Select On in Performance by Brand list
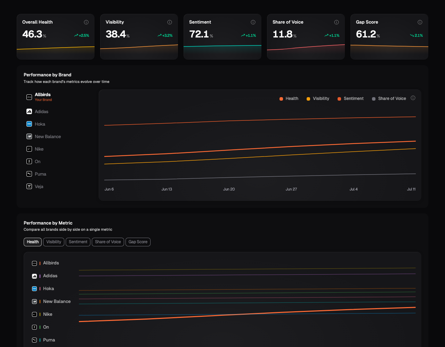This screenshot has height=347, width=445. click(59, 161)
